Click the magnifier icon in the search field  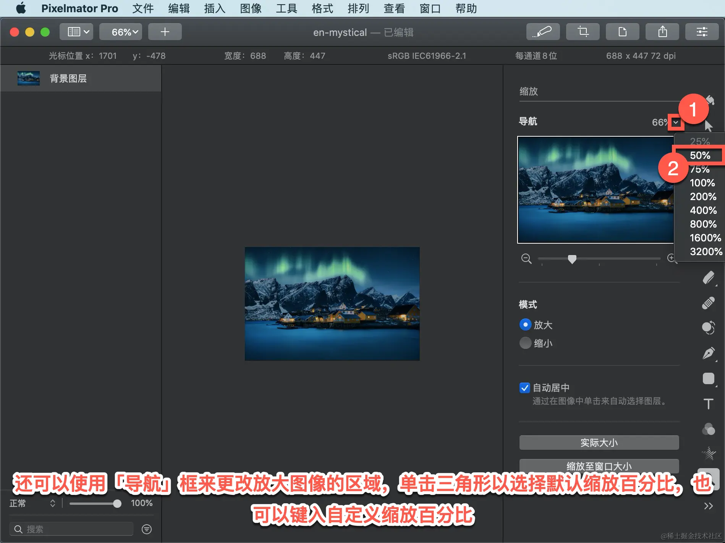(18, 529)
